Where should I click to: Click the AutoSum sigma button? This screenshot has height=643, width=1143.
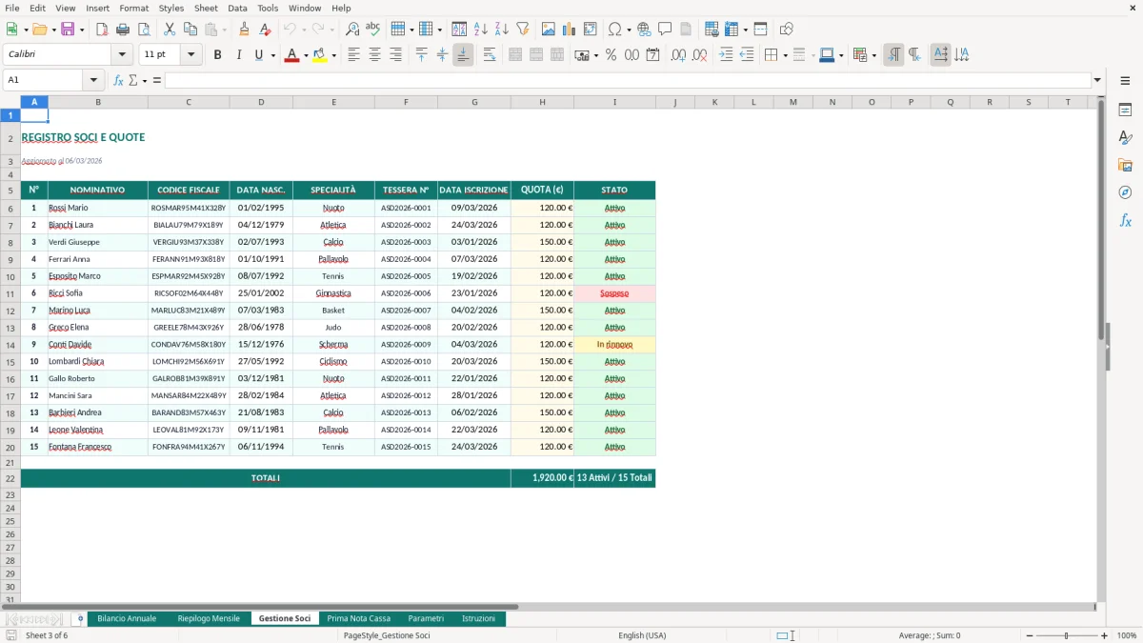pos(132,80)
